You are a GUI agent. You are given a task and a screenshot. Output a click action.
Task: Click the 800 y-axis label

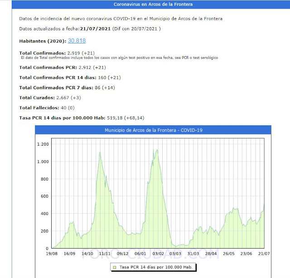click(x=44, y=179)
